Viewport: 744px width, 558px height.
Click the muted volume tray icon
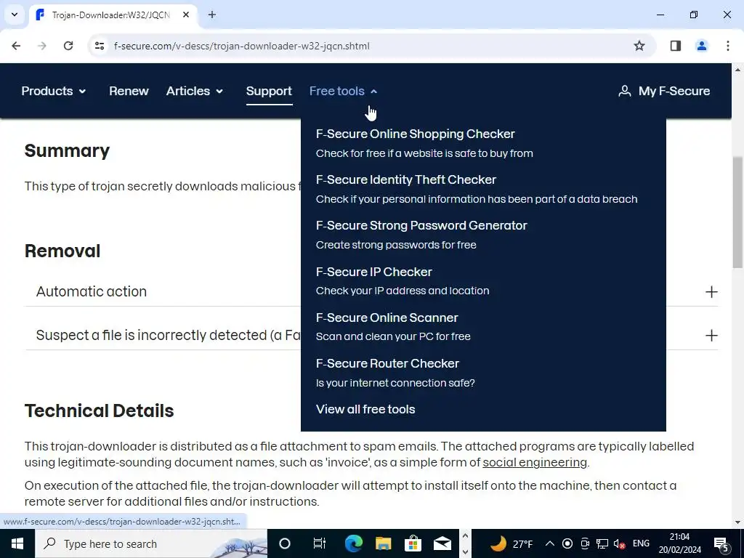[x=619, y=543]
